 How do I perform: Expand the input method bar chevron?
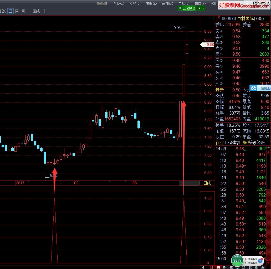click(x=180, y=8)
